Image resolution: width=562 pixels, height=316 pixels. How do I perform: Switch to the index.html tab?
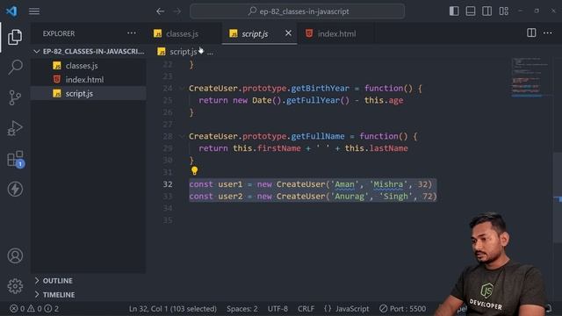coord(336,33)
